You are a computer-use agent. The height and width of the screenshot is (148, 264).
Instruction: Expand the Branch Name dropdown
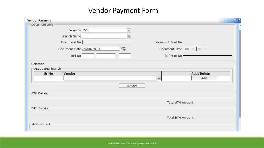tap(129, 36)
